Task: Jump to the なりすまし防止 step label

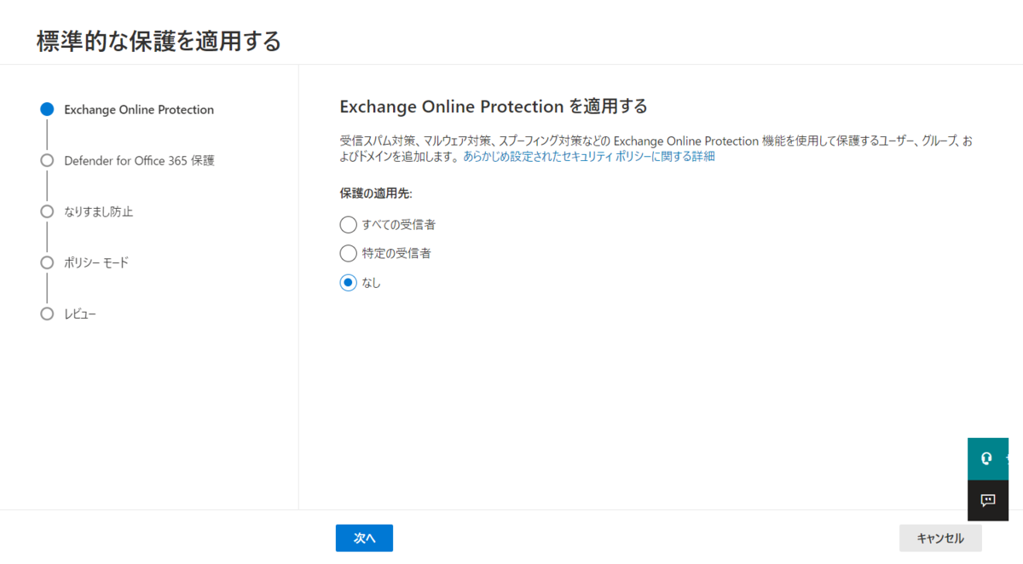Action: pyautogui.click(x=99, y=211)
